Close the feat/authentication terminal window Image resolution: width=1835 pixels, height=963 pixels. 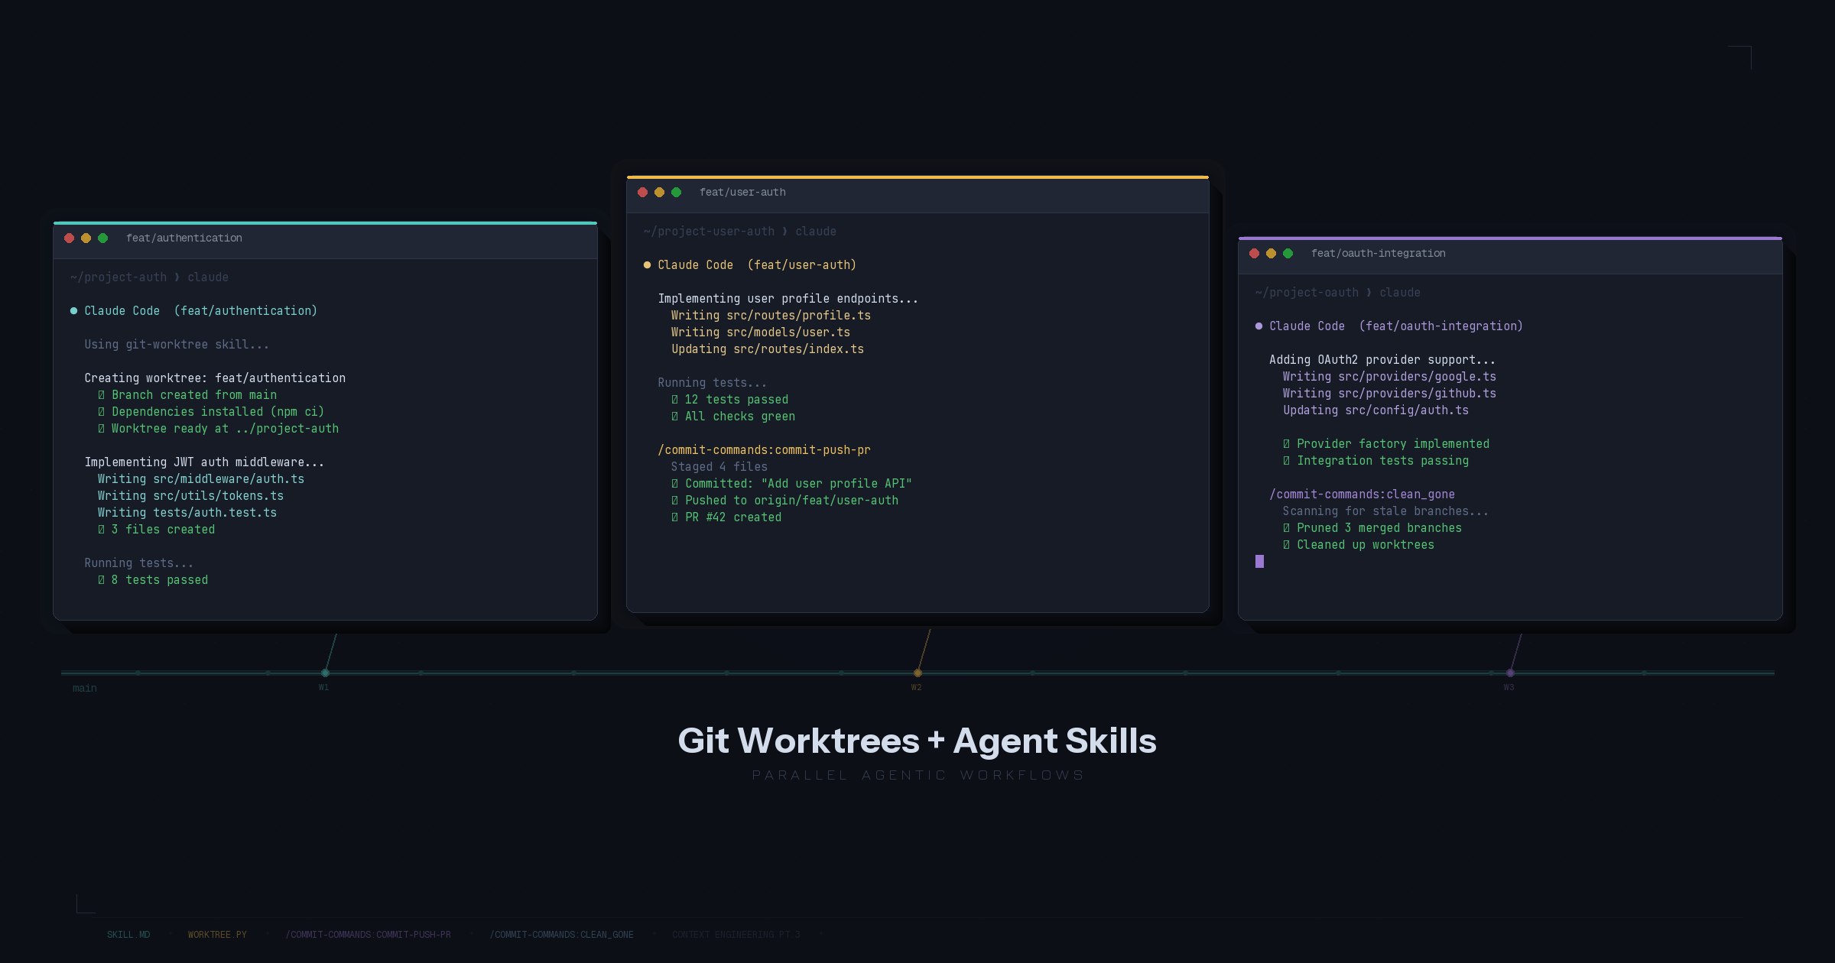[70, 238]
